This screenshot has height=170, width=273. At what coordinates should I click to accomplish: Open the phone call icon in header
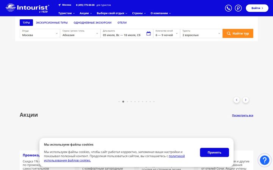tap(228, 8)
